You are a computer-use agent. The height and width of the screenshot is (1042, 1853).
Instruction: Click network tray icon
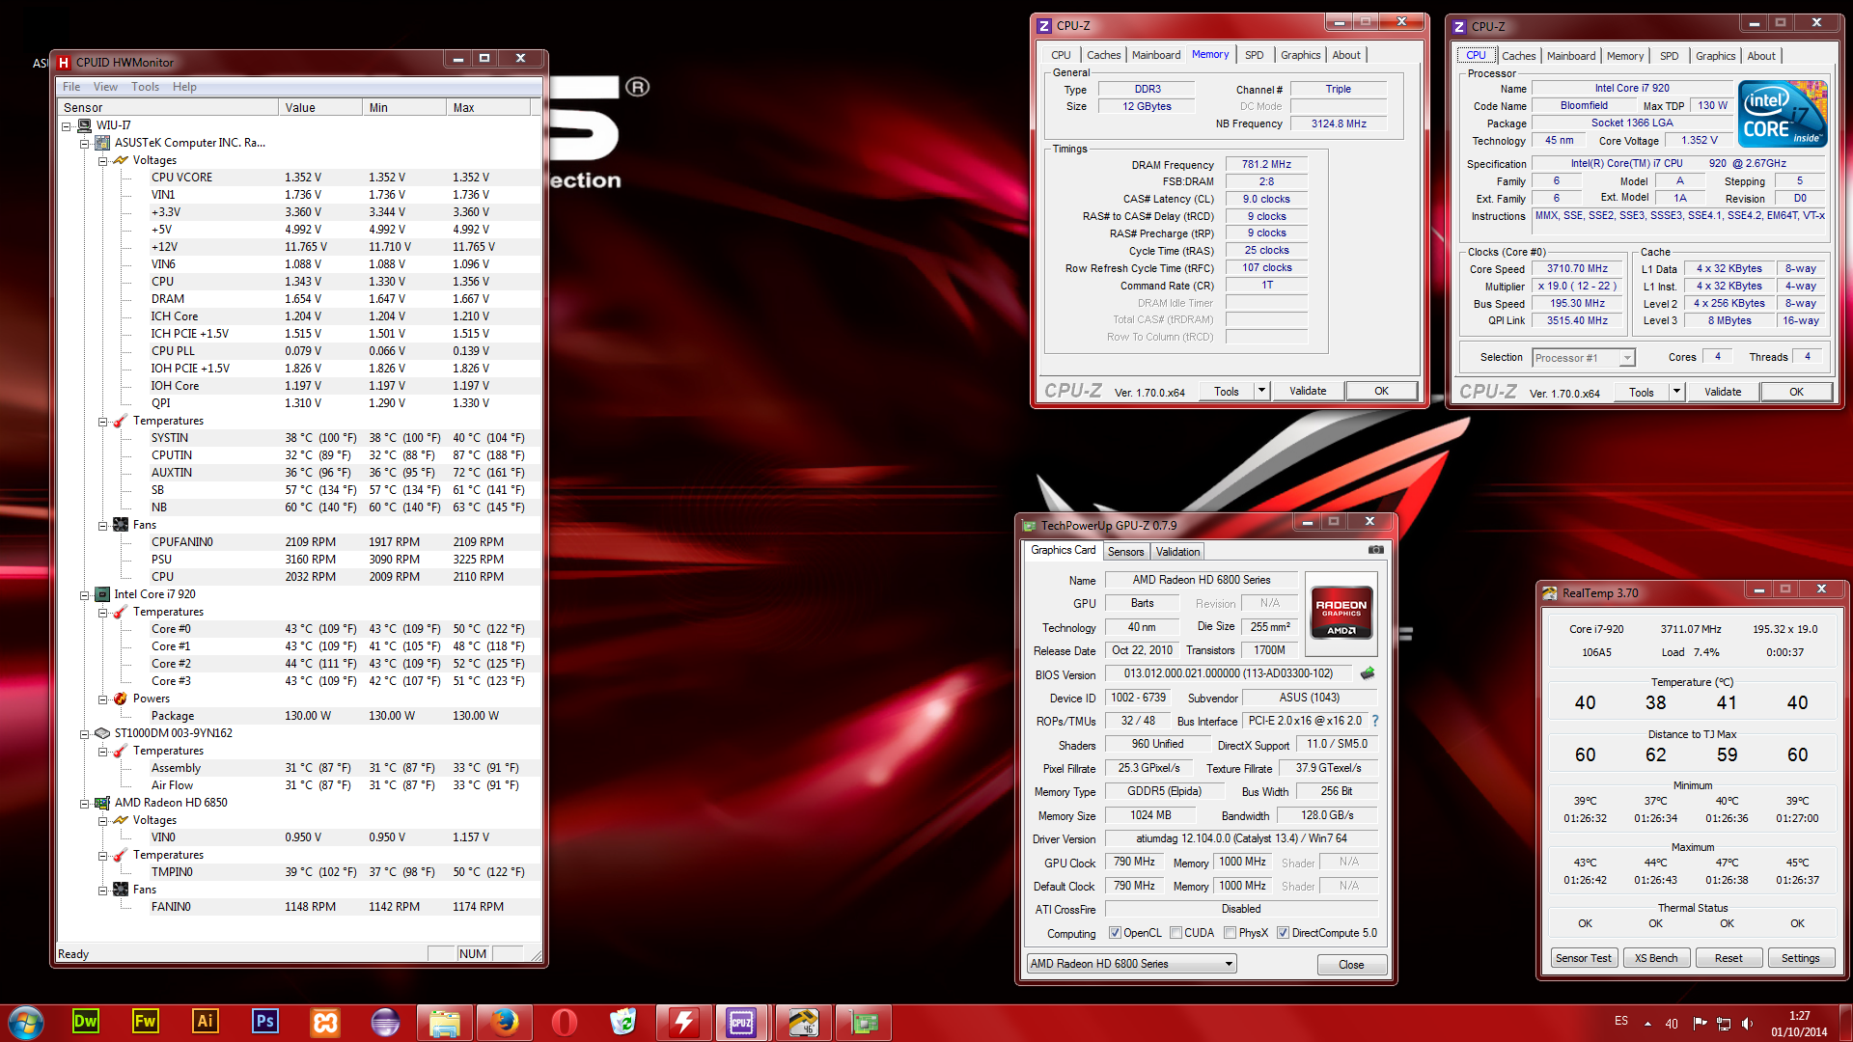point(1724,1024)
